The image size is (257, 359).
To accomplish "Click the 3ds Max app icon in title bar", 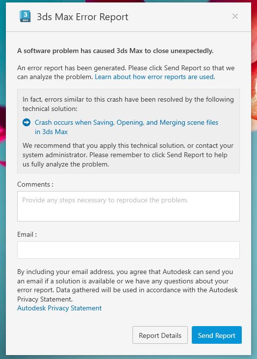I will point(25,17).
